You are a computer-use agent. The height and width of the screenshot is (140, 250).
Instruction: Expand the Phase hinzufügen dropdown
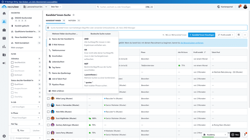[26, 118]
